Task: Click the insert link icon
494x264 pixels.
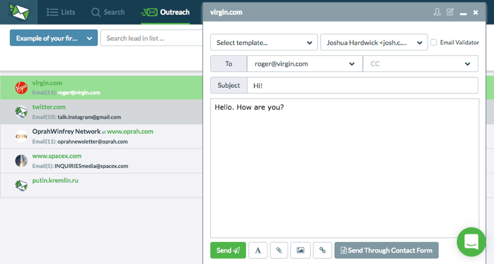Action: coord(322,250)
